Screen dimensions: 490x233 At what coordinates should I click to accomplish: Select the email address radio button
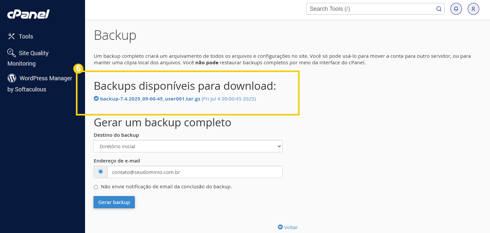pos(100,172)
